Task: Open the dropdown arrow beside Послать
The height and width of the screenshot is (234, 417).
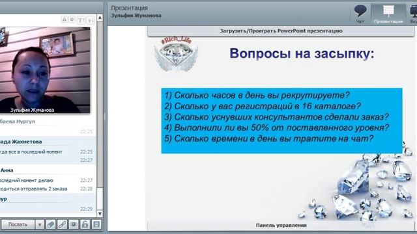Action: click(40, 224)
